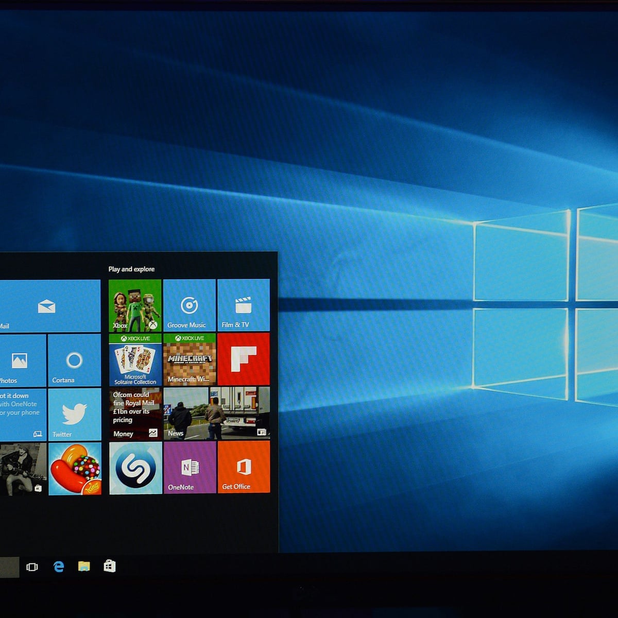Open the Mail tile
The image size is (618, 618).
(x=49, y=306)
